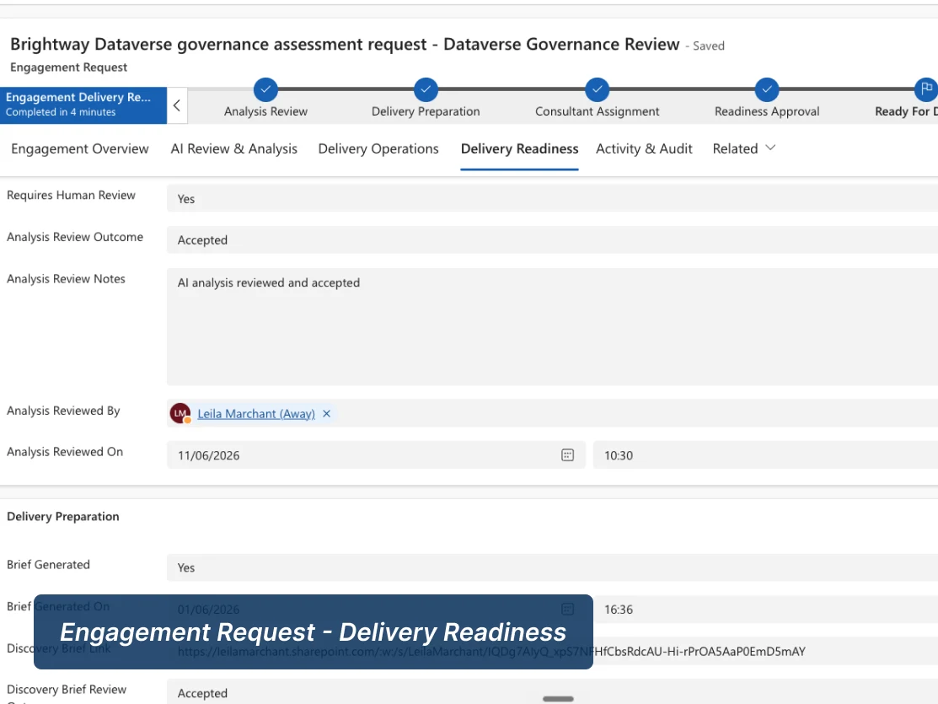Image resolution: width=938 pixels, height=704 pixels.
Task: Open the Discovery Brief Review Outcome dropdown
Action: [x=552, y=692]
